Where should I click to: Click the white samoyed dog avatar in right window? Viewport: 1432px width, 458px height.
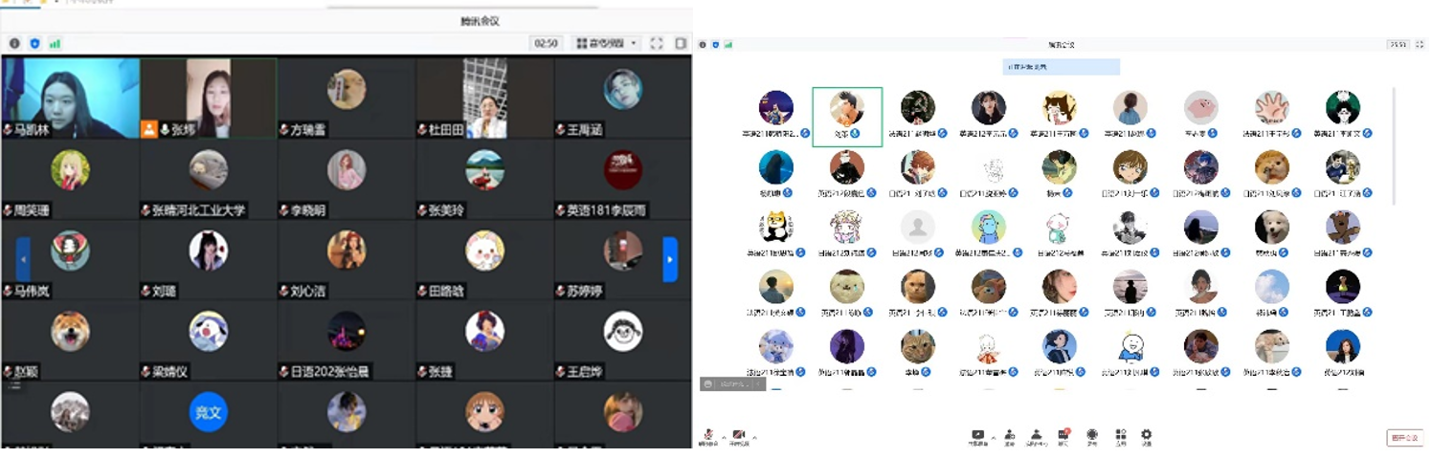coord(1272,228)
